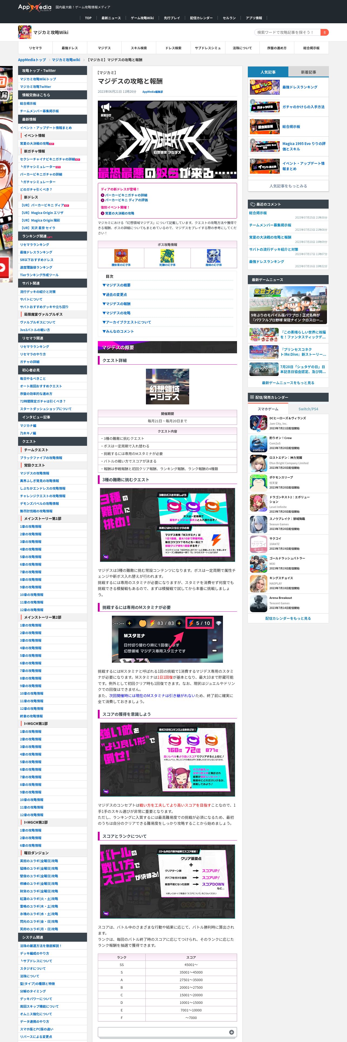
Task: Jump to ▼みんなのコメント in contents
Action: (118, 331)
